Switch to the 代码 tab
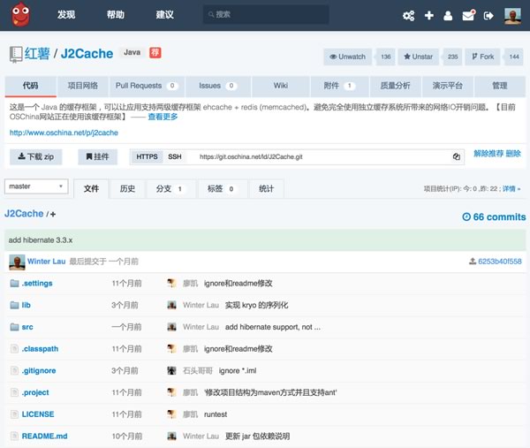The image size is (530, 448). pyautogui.click(x=30, y=86)
